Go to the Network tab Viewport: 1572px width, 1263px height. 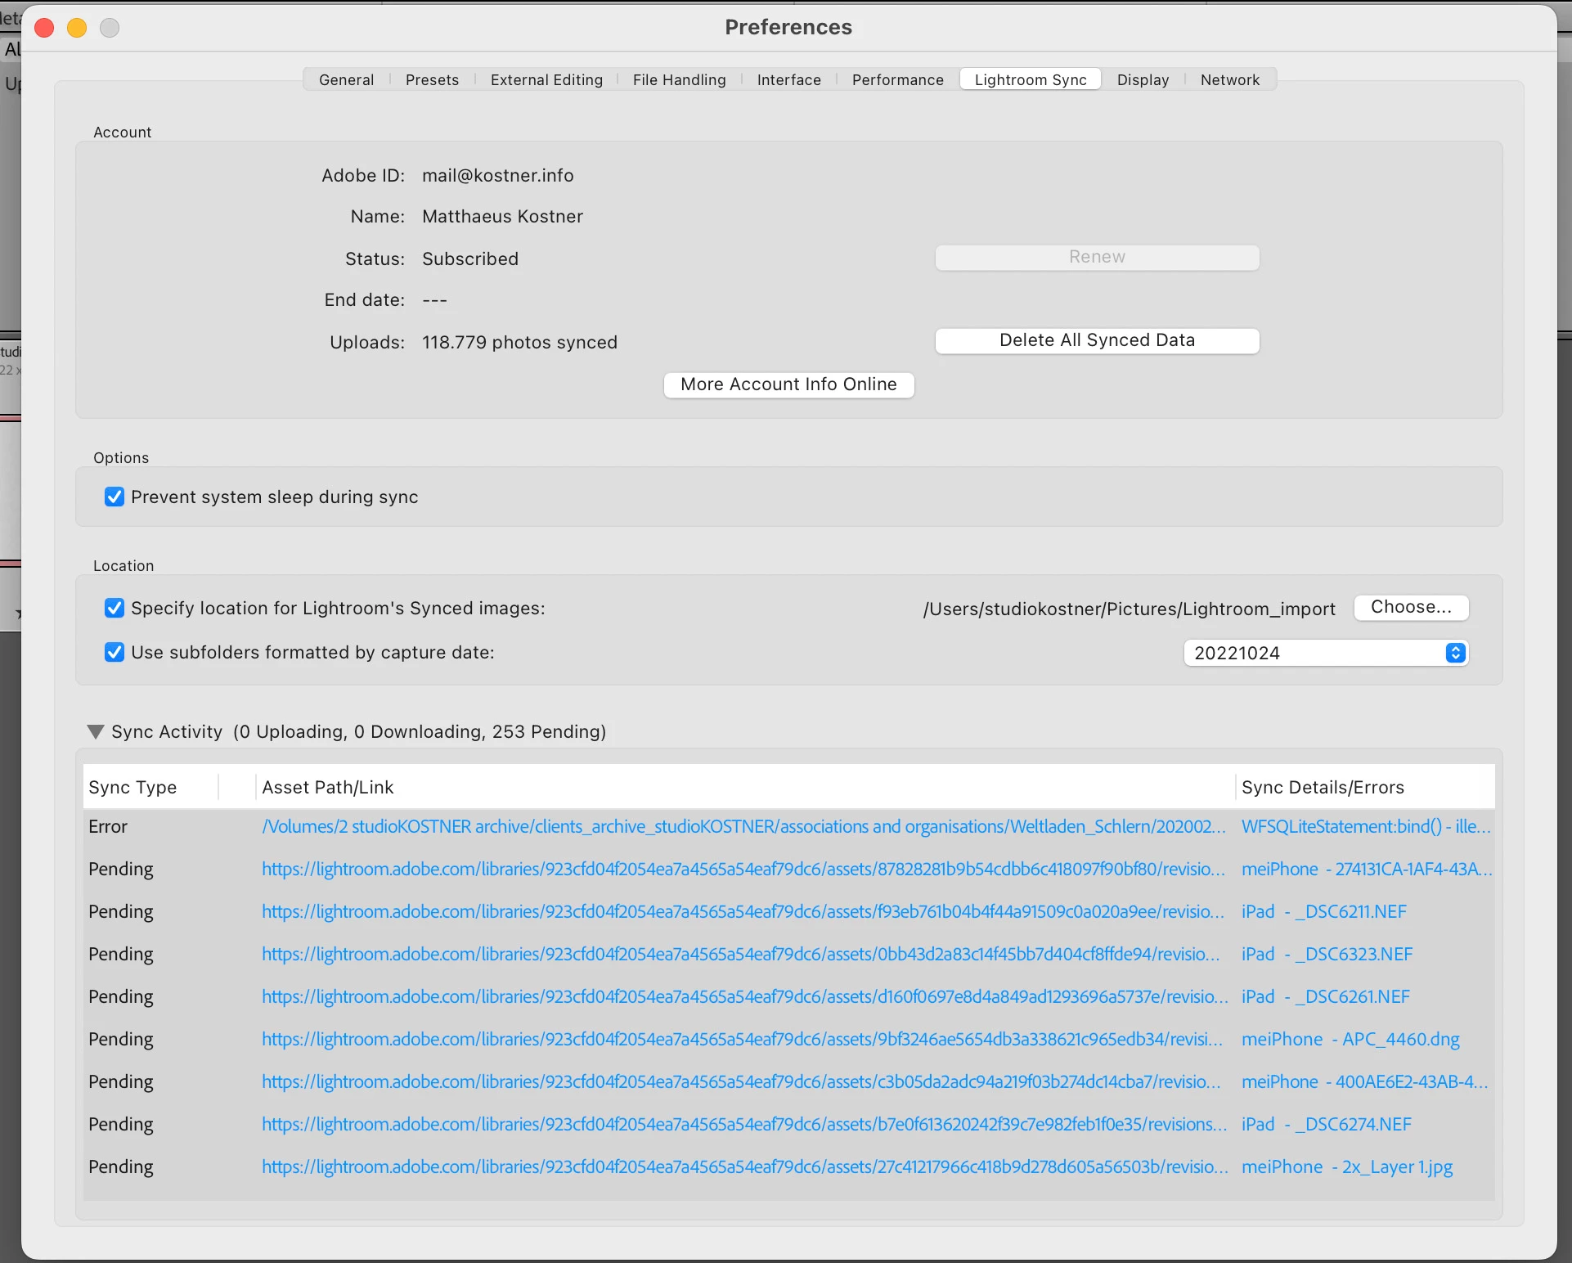pos(1229,80)
